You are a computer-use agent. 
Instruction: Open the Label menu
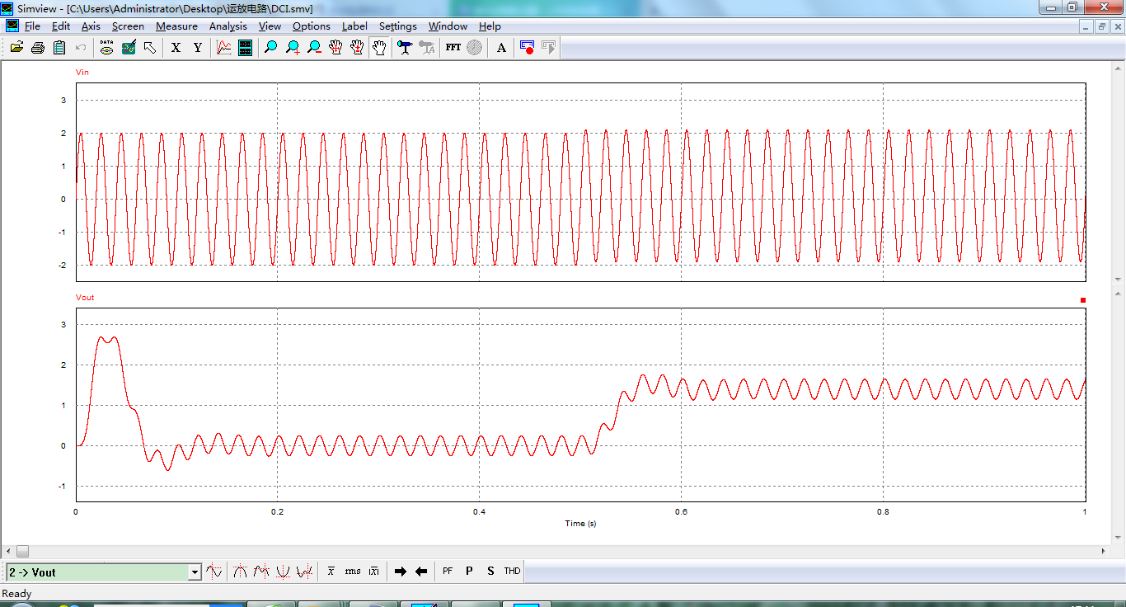[x=354, y=26]
